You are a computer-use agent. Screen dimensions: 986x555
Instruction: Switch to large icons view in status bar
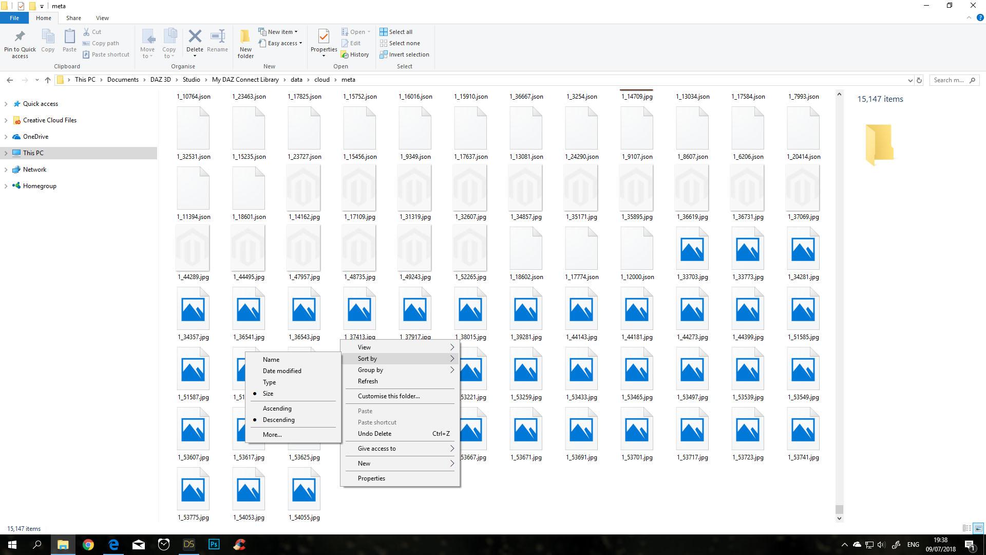click(978, 528)
